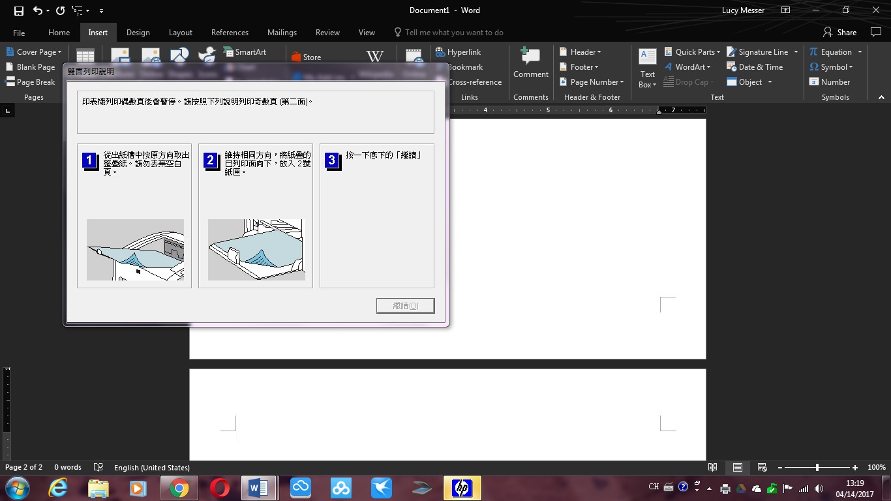Insert a Comment from the ribbon
The width and height of the screenshot is (891, 501).
pos(530,63)
